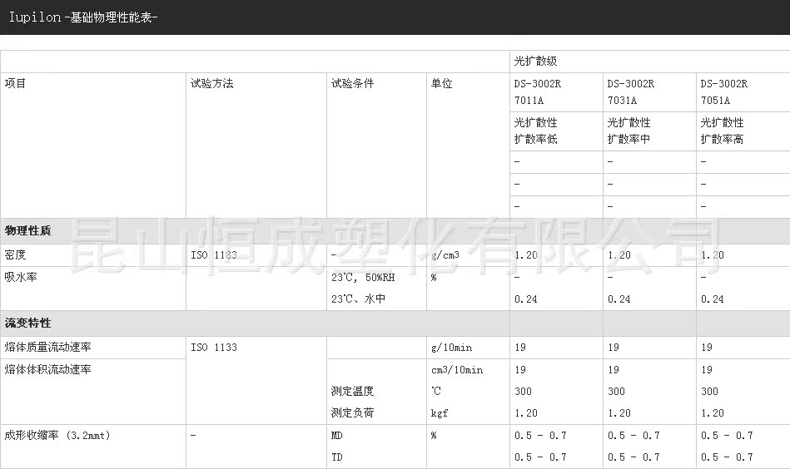This screenshot has width=790, height=469.
Task: Select the 扩散率低 description cell
Action: click(535, 139)
